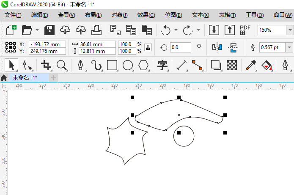This screenshot has width=294, height=195.
Task: Click the Y position field
Action: point(47,51)
